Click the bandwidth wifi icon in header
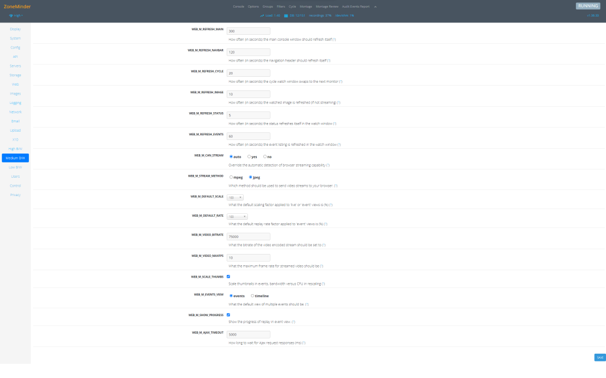This screenshot has width=606, height=378. pyautogui.click(x=11, y=15)
